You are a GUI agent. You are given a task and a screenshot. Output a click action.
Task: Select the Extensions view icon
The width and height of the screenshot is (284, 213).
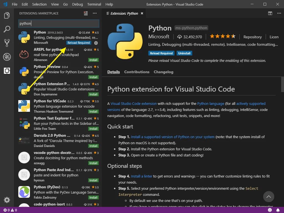click(7, 71)
